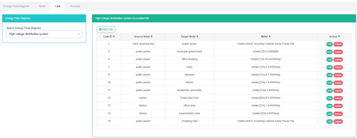Screen dimensions: 357x138
Task: Click the Add Link button
Action: coord(106,29)
